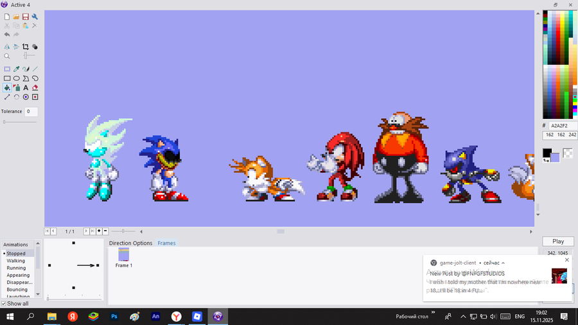Image resolution: width=578 pixels, height=325 pixels.
Task: Click the alpha channel circles icon
Action: (35, 47)
